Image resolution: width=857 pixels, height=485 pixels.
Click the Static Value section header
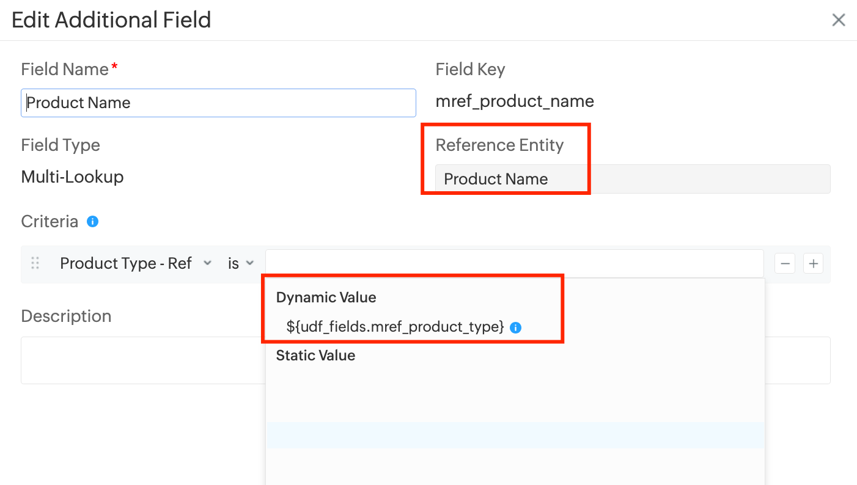coord(315,356)
